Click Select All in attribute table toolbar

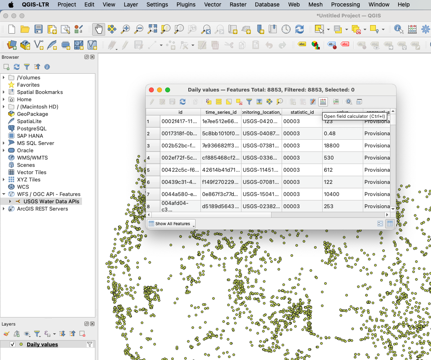coord(219,102)
